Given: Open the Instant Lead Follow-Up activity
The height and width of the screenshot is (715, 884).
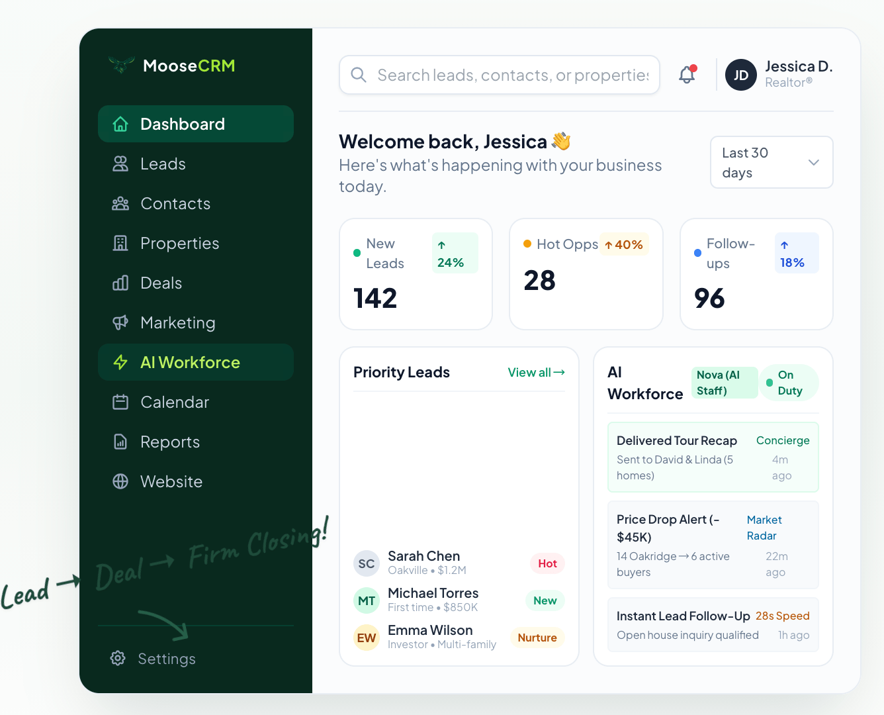Looking at the screenshot, I should point(713,625).
